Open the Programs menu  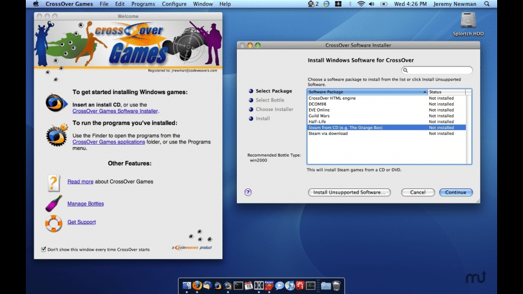point(143,4)
